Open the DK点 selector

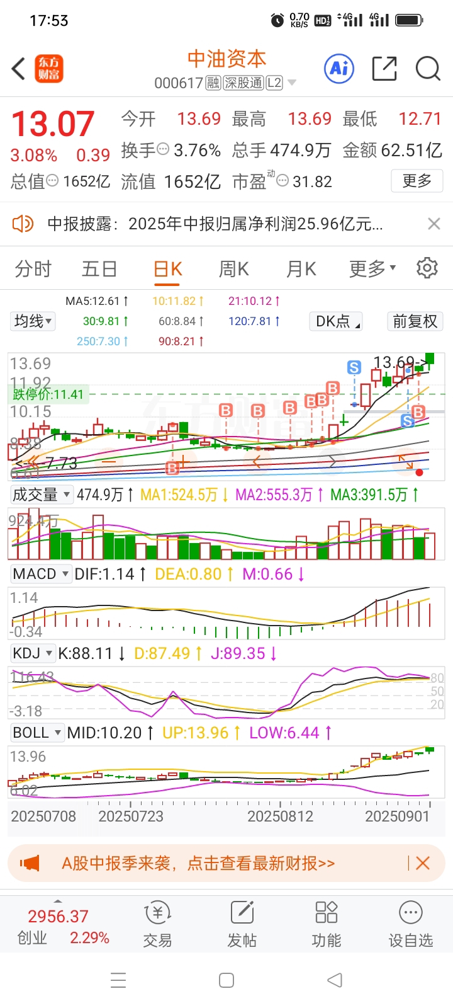[x=337, y=321]
